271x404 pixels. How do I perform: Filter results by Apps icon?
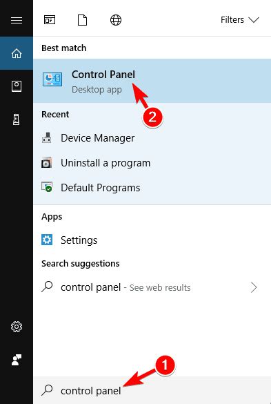click(x=50, y=20)
